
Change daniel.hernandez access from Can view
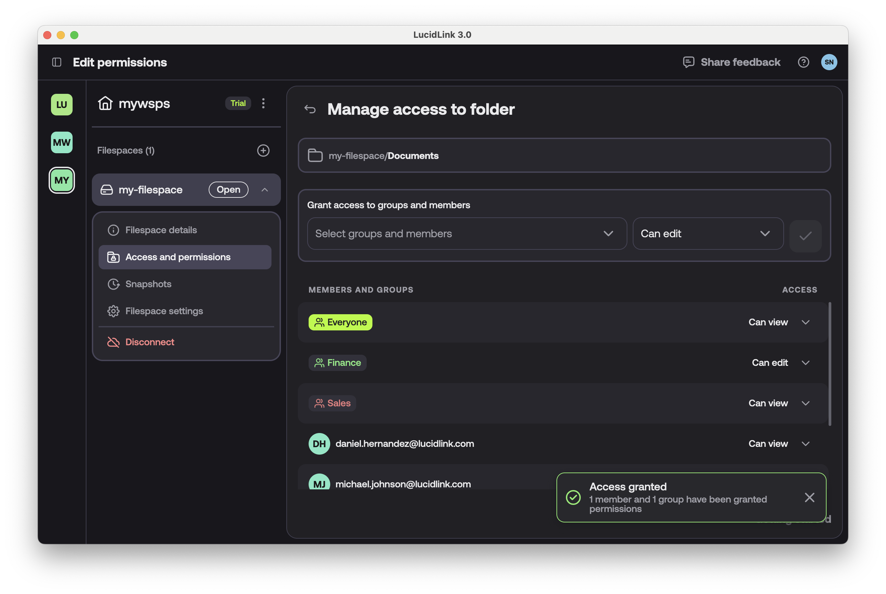click(x=779, y=443)
